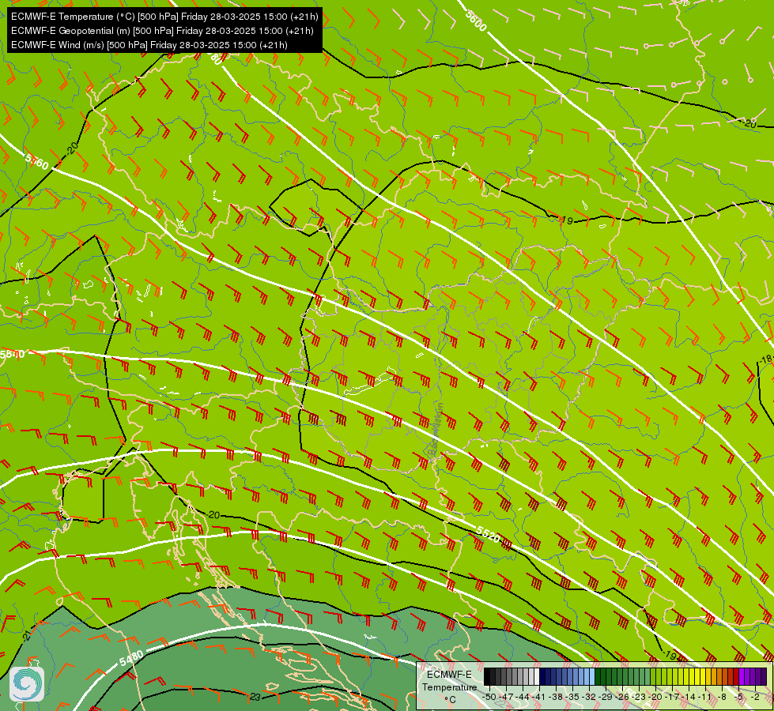Viewport: 774px width, 711px height.
Task: Click the swirl logo icon in the corner
Action: (26, 683)
